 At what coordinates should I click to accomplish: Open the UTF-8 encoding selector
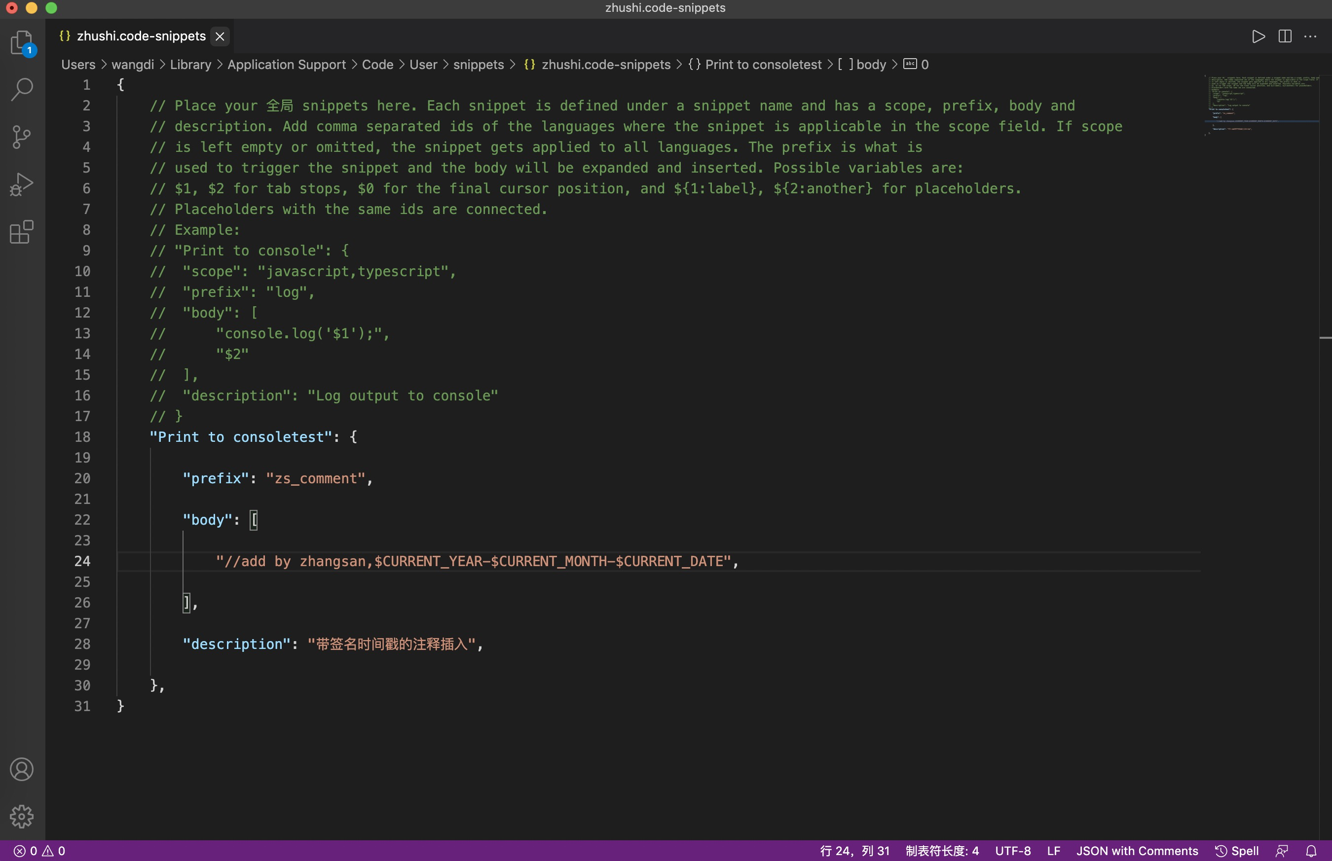[1013, 851]
